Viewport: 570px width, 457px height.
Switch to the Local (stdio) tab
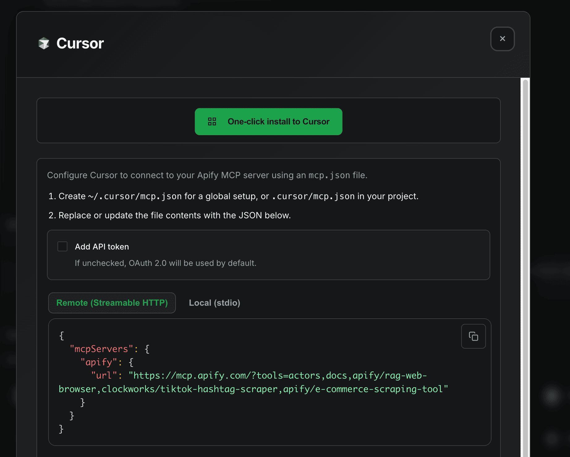(x=215, y=303)
